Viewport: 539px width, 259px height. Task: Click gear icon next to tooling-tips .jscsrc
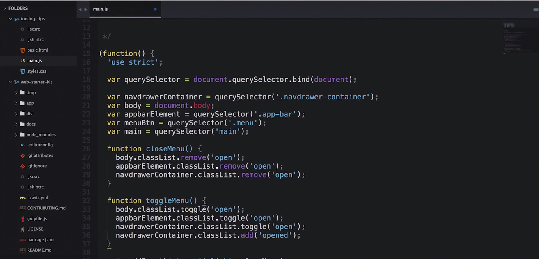coord(22,29)
